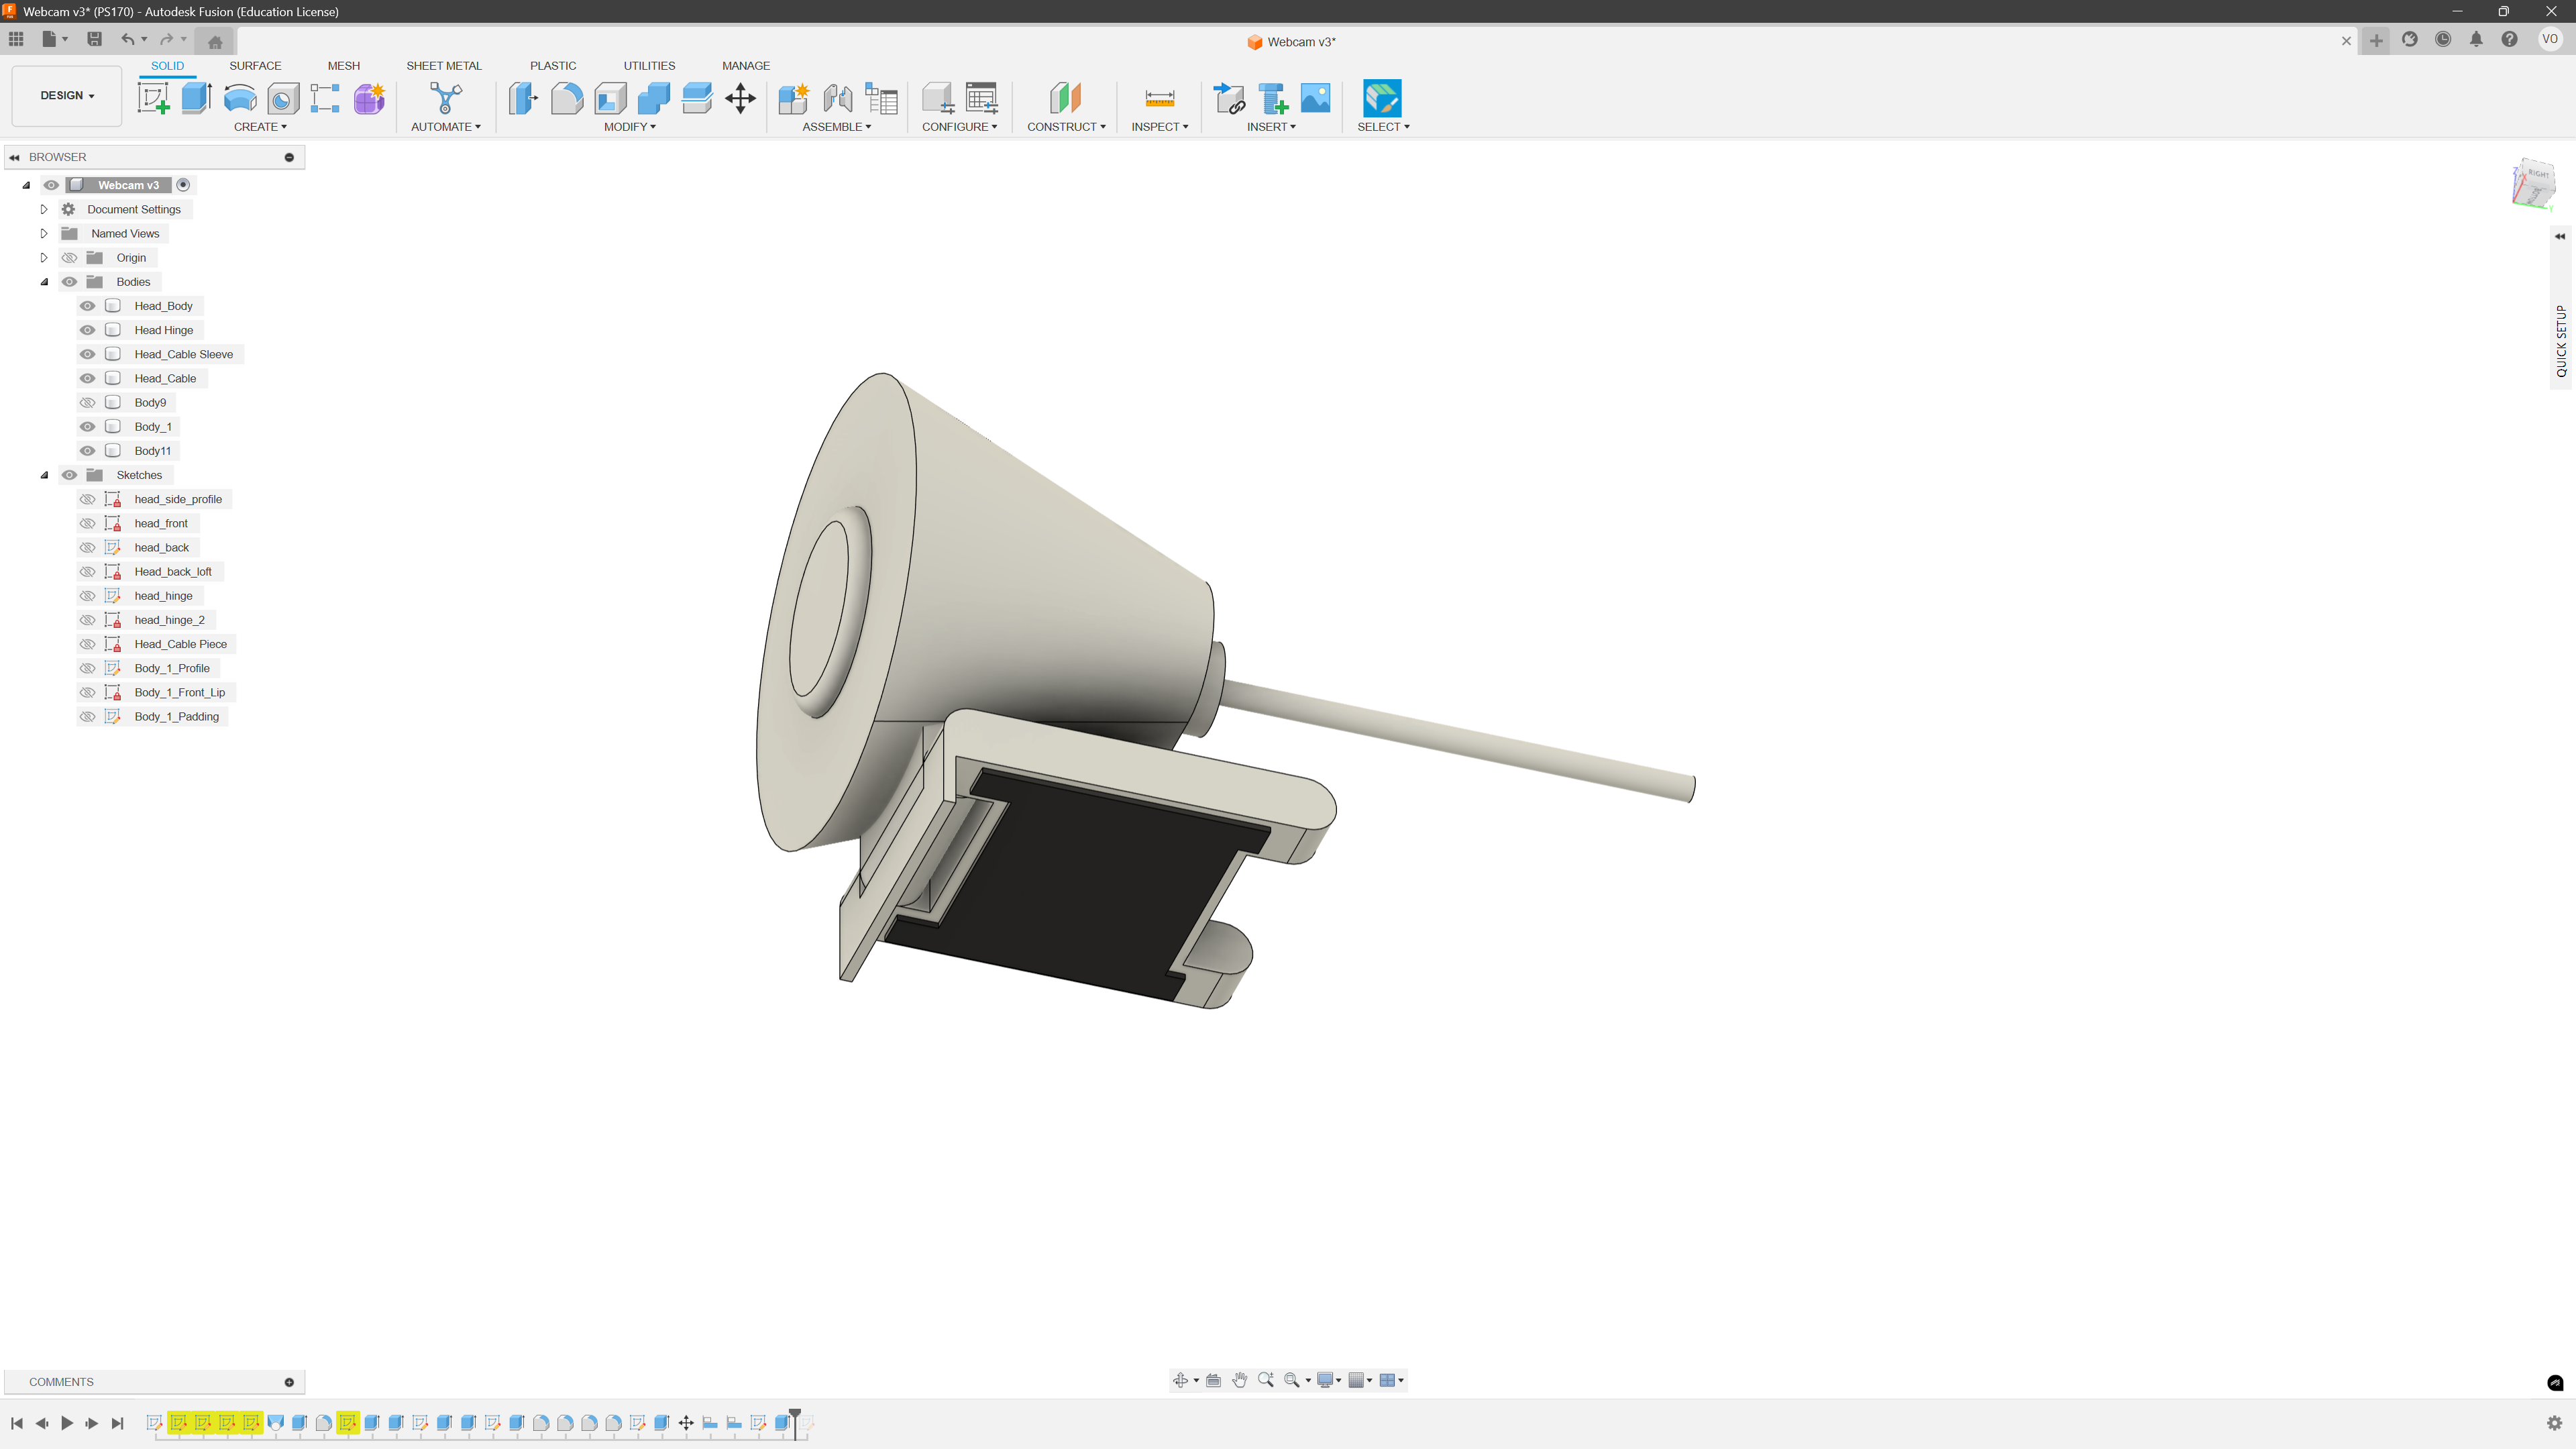The height and width of the screenshot is (1449, 2576).
Task: Select the Create Sketch tool icon
Action: point(153,98)
